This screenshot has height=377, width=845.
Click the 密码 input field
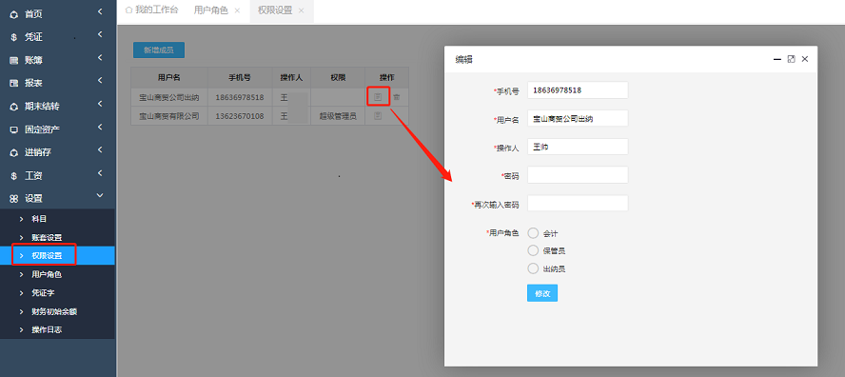tap(578, 175)
